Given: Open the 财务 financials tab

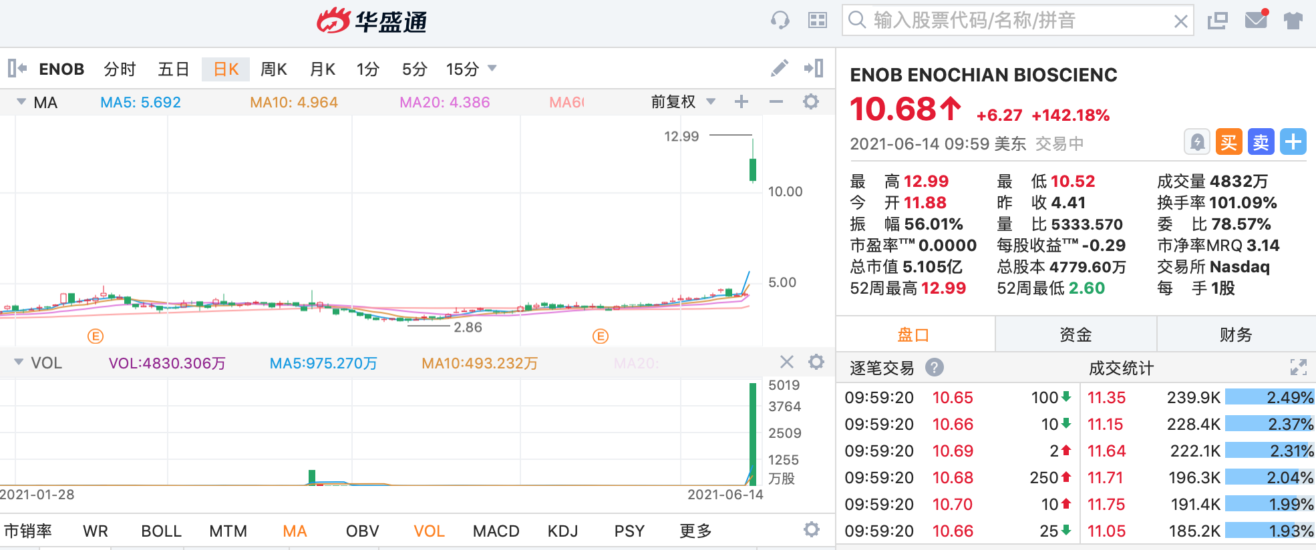Looking at the screenshot, I should click(1237, 334).
